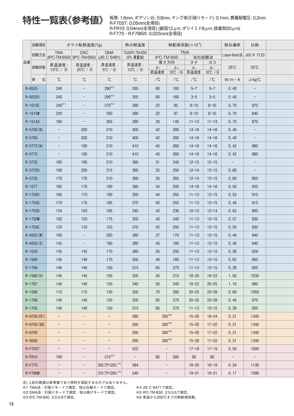Viewport: 294px width, 416px height.
Task: Click decomposition temperature value 522
Action: pos(135,349)
